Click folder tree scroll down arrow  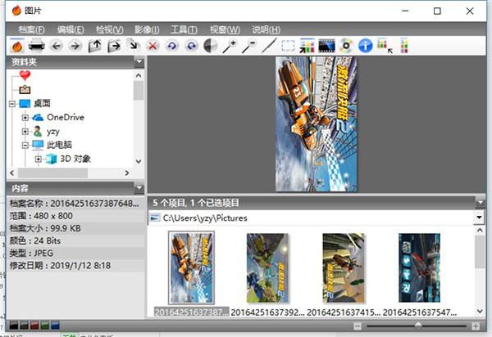click(x=139, y=161)
